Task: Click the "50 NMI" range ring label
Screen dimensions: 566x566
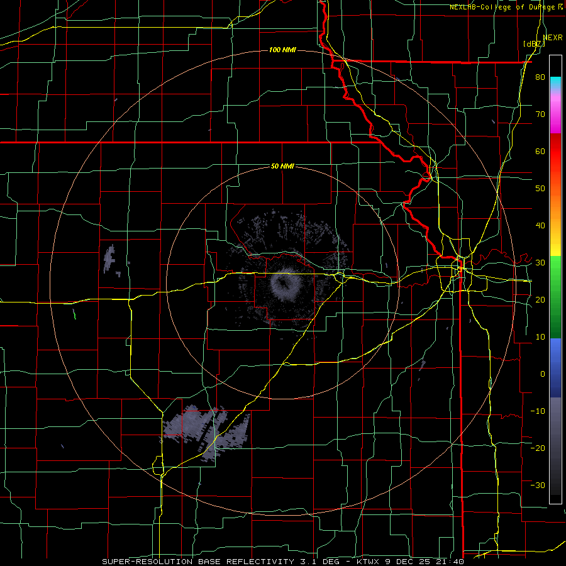Action: coord(282,167)
